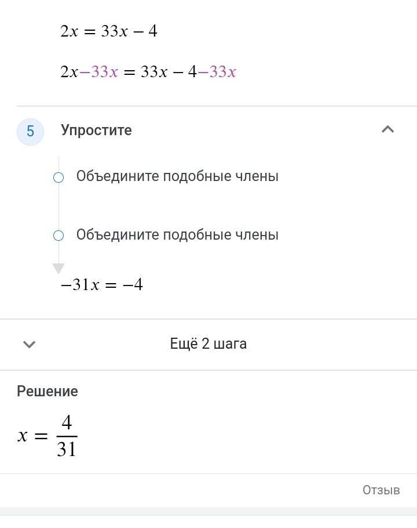
Task: Select the result −31x = −4
Action: click(102, 284)
